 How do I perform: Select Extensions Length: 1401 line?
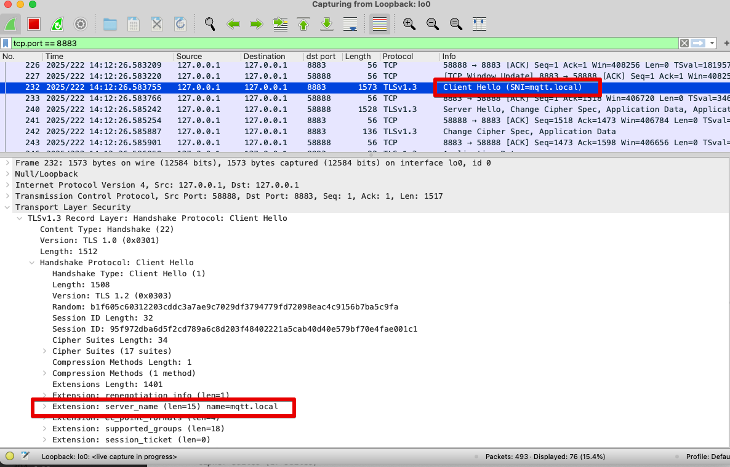coord(107,384)
